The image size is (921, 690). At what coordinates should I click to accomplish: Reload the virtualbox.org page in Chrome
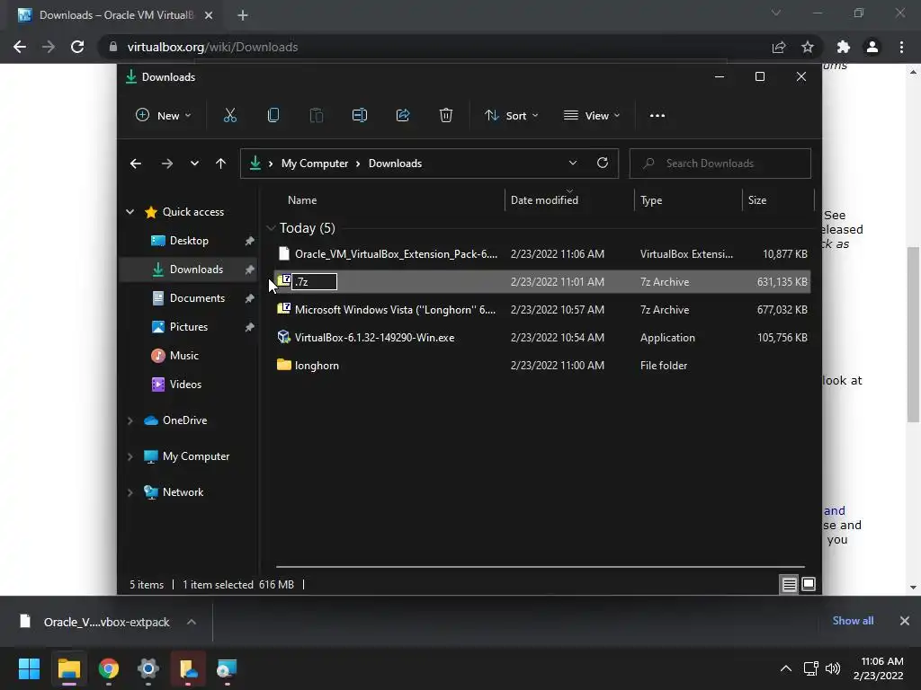pos(77,47)
